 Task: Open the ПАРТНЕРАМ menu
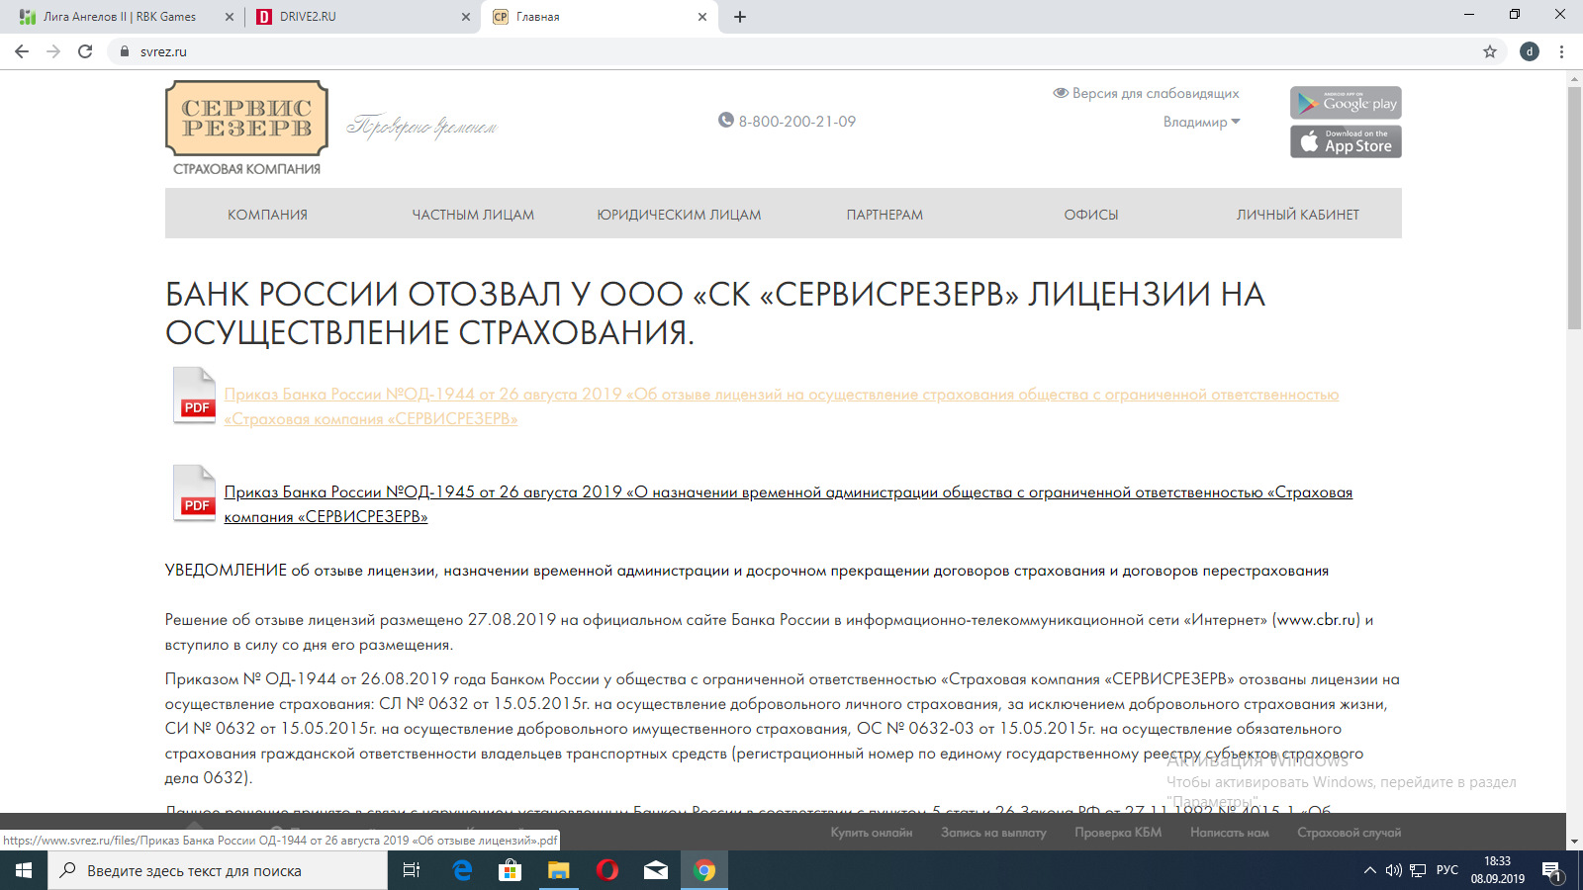pyautogui.click(x=885, y=215)
